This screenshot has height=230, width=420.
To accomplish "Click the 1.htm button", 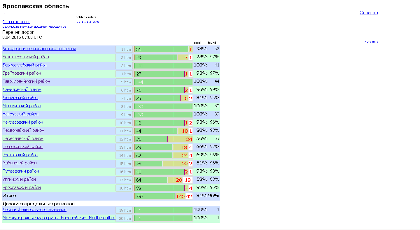I will [x=124, y=50].
